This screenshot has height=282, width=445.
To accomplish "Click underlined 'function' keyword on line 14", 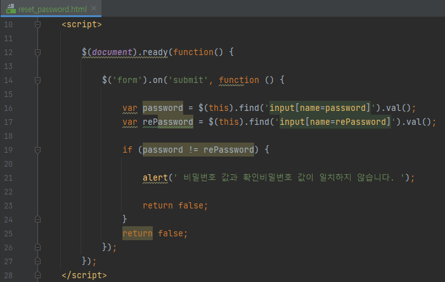I will point(239,80).
